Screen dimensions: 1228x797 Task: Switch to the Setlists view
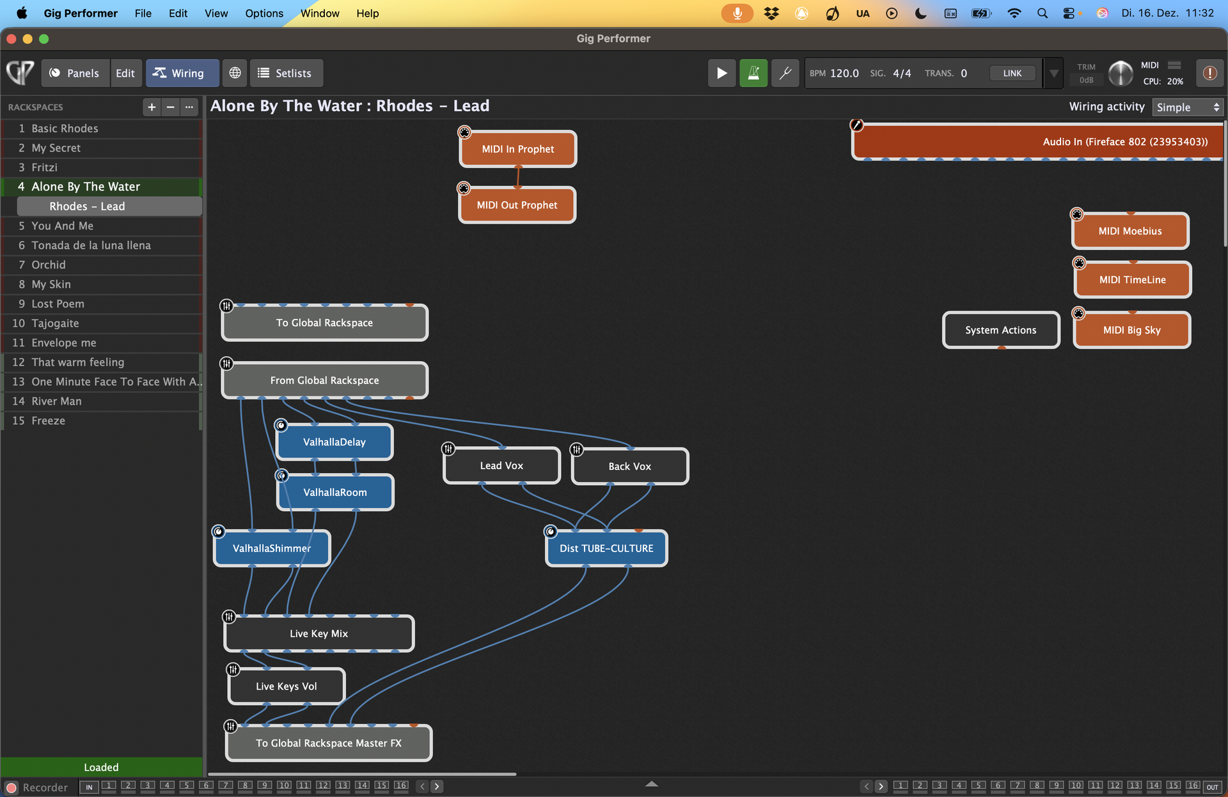point(286,73)
